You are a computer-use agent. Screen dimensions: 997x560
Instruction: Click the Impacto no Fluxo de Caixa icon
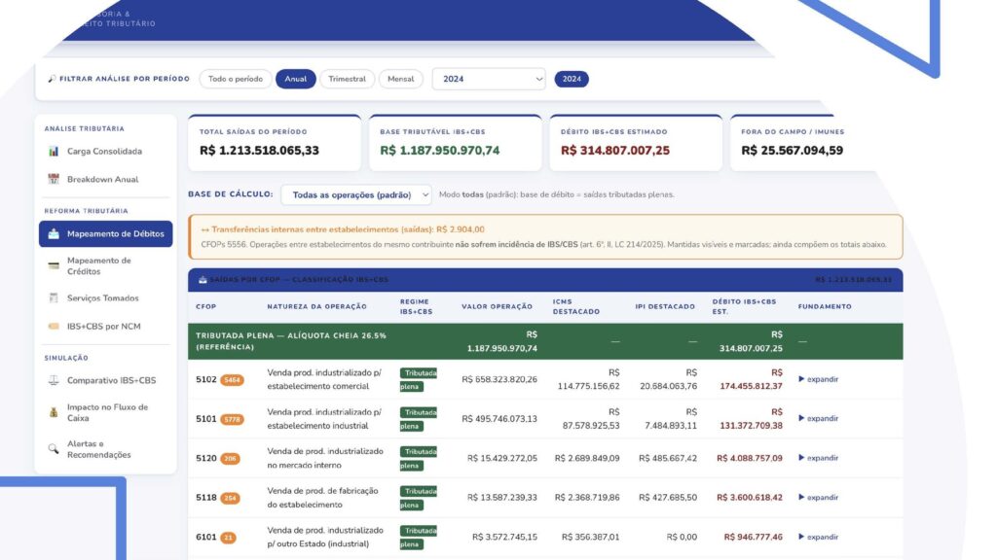point(54,412)
